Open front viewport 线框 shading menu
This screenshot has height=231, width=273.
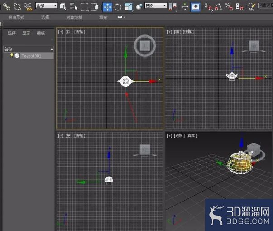click(188, 32)
